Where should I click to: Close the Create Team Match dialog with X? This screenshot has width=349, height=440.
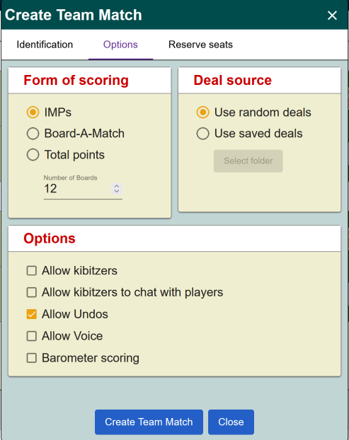pos(332,16)
